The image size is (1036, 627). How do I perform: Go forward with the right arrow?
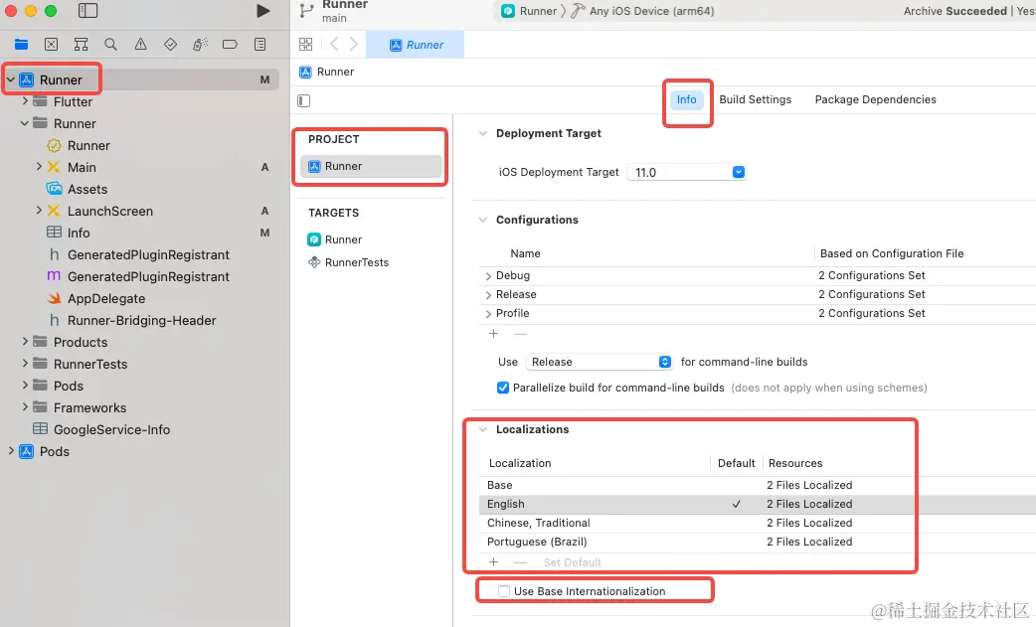pyautogui.click(x=354, y=45)
